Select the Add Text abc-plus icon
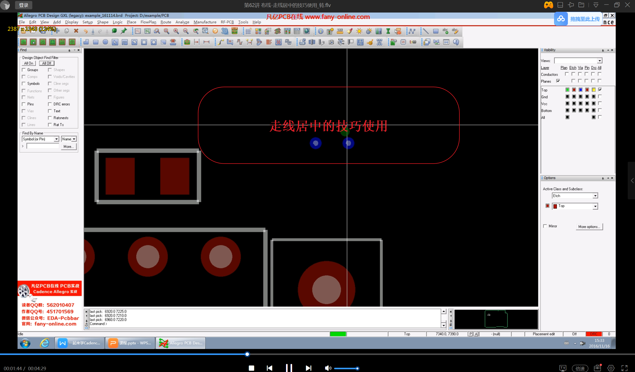 click(445, 31)
